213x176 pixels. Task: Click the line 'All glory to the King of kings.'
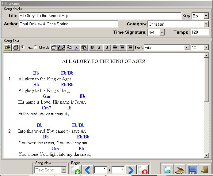pos(45,90)
